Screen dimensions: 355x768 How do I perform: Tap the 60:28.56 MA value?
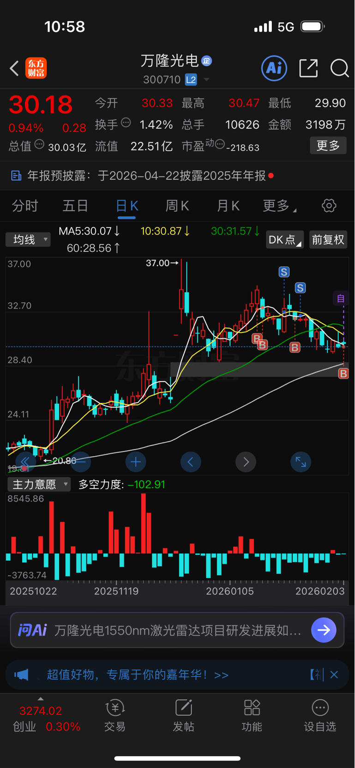point(94,248)
